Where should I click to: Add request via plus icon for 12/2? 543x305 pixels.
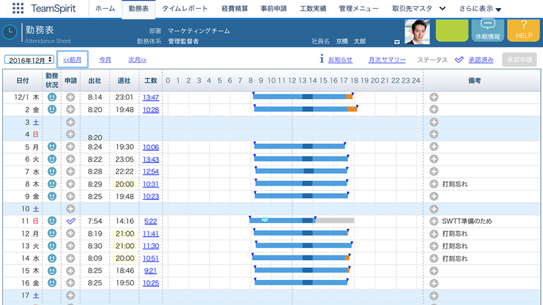click(x=71, y=109)
